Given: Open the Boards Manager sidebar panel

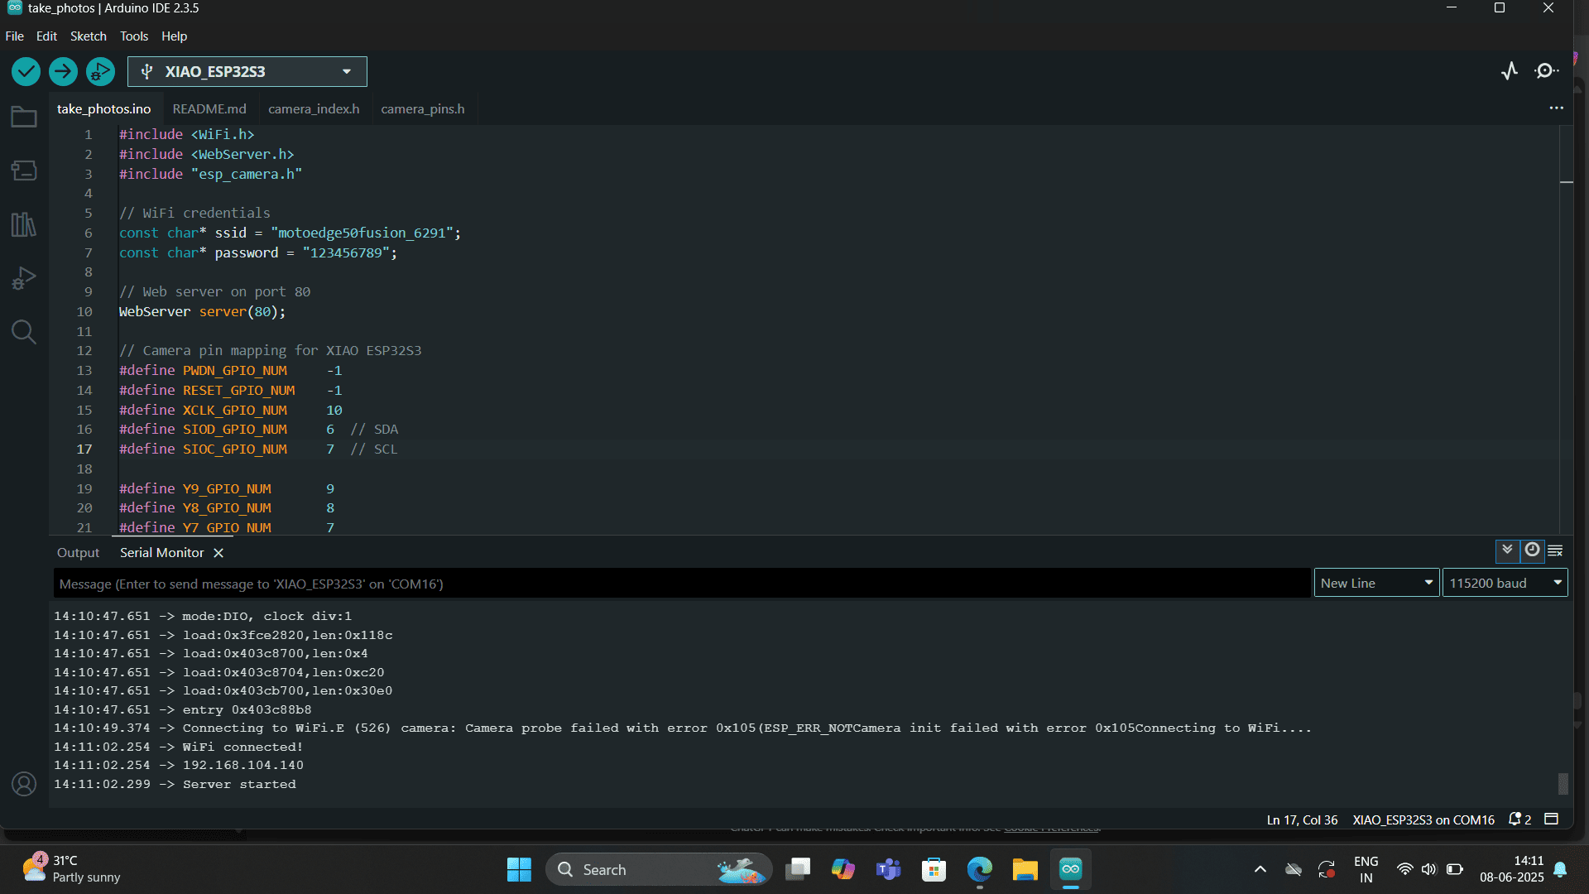Looking at the screenshot, I should click(x=24, y=171).
